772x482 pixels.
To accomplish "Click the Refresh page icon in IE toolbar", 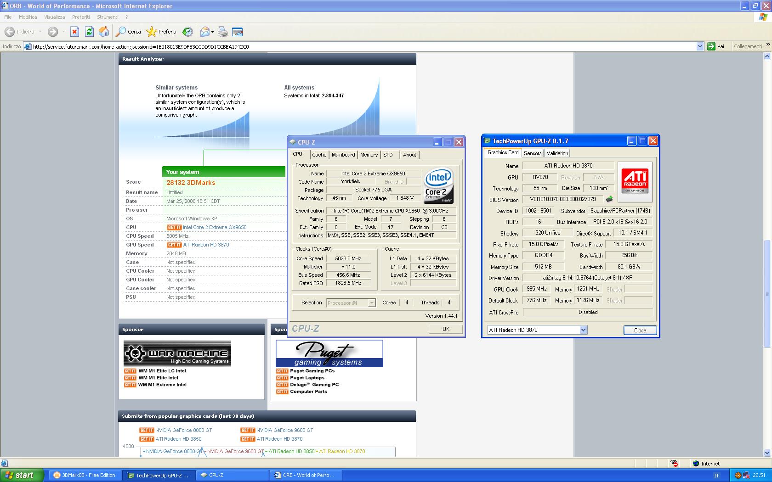I will pos(89,32).
